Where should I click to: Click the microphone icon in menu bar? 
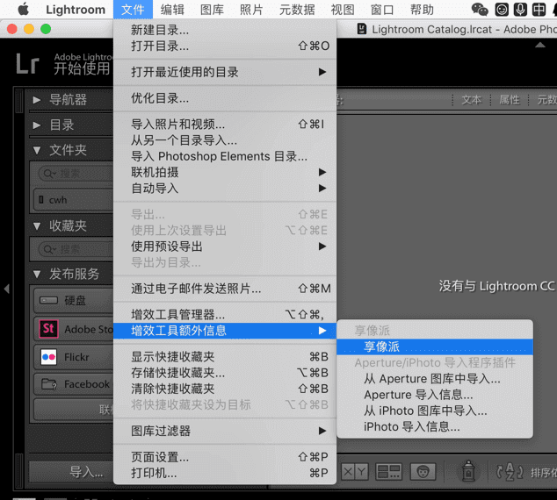click(x=520, y=10)
